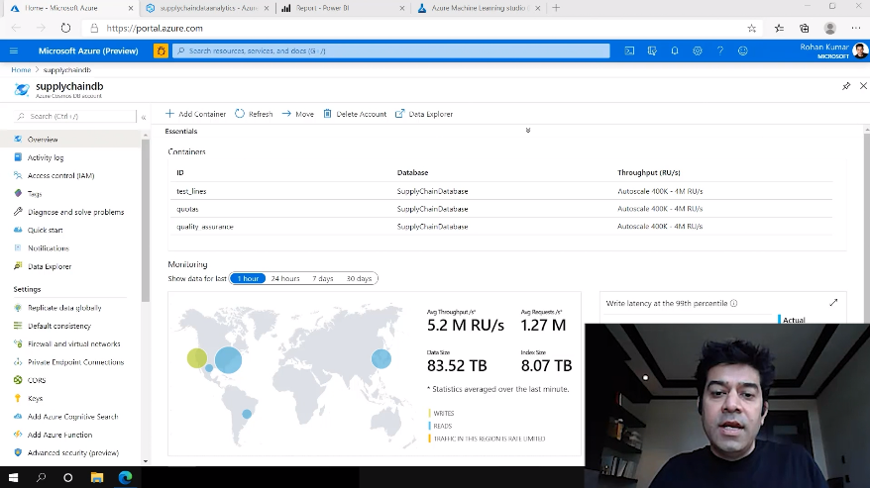Collapse the Essentials section chevron
Image resolution: width=870 pixels, height=488 pixels.
[x=528, y=131]
